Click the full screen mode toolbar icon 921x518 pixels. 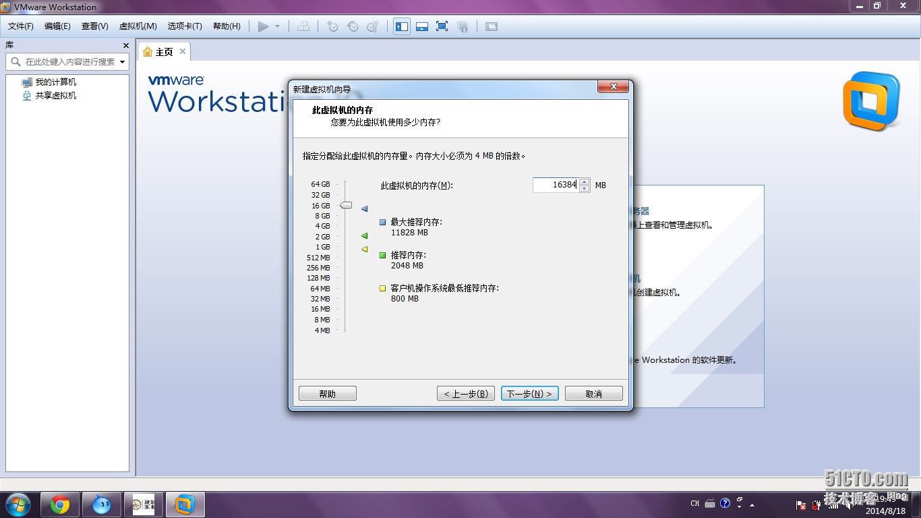(442, 26)
